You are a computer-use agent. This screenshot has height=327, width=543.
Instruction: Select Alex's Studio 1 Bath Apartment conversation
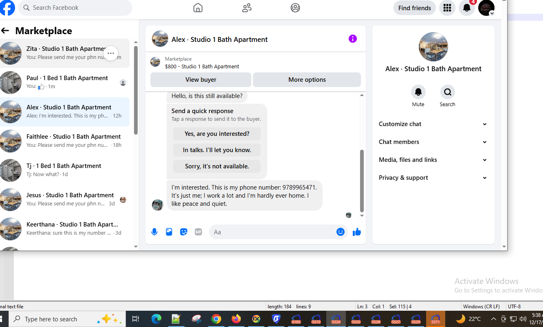tap(65, 112)
